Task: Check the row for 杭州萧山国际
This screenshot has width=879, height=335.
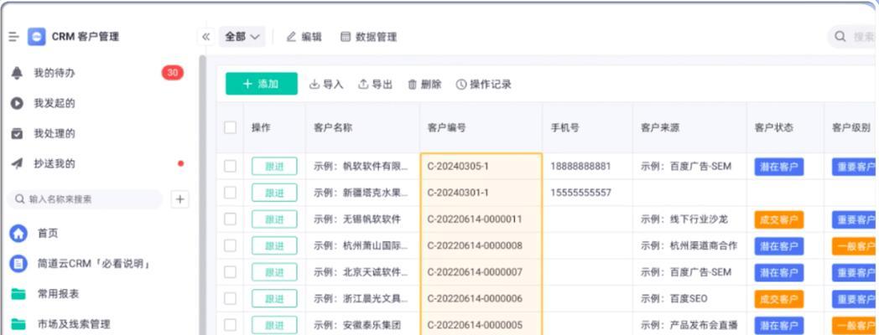Action: tap(230, 245)
